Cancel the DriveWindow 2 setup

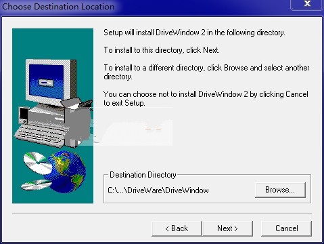click(x=286, y=228)
